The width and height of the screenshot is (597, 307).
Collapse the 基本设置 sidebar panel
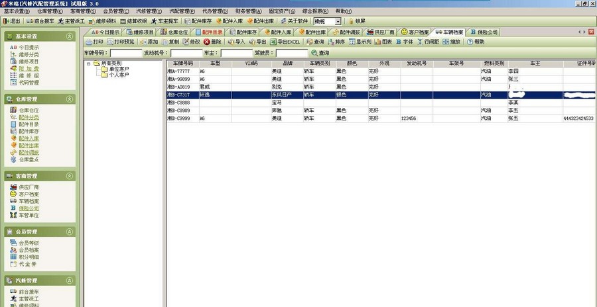69,36
